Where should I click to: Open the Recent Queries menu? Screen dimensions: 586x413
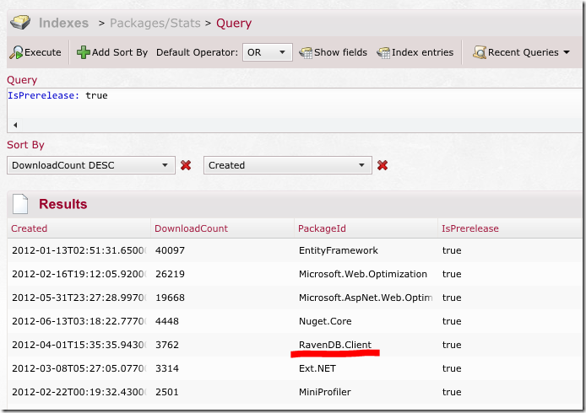(522, 52)
